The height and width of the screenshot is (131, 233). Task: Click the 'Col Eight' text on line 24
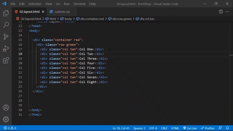[x=88, y=82]
